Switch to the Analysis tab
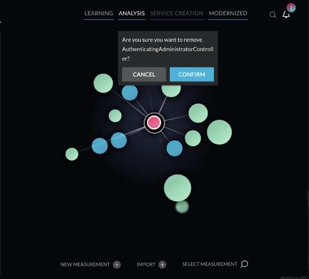The width and height of the screenshot is (309, 279). pos(132,13)
